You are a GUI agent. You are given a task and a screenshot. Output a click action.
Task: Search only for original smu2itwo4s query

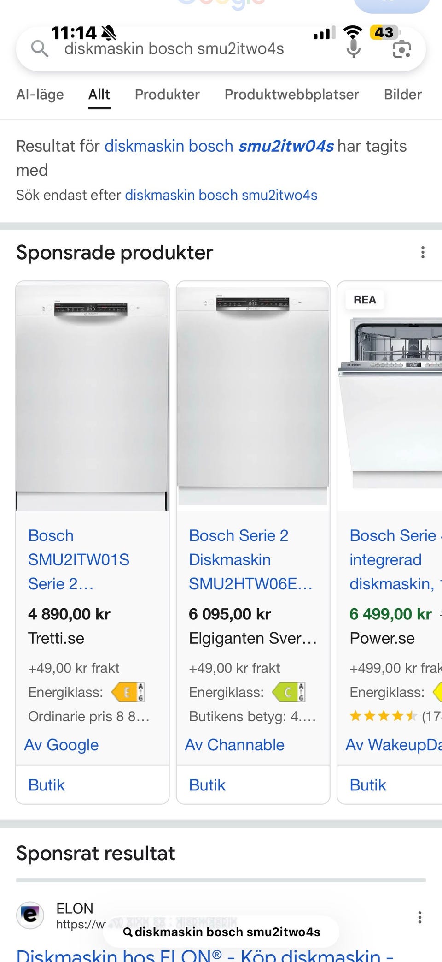point(221,195)
